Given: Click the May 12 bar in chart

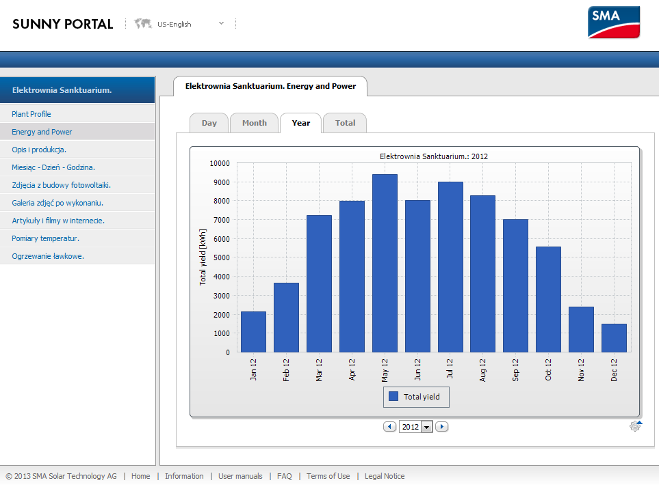Looking at the screenshot, I should (x=385, y=264).
